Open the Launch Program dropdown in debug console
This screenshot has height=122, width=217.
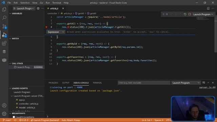186,83
